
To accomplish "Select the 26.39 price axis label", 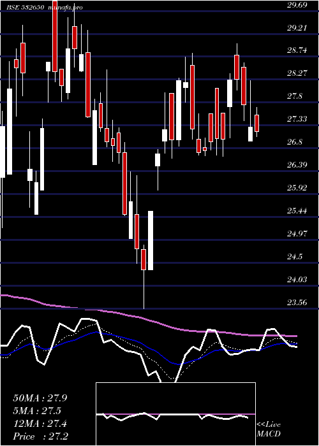I will pyautogui.click(x=297, y=164).
